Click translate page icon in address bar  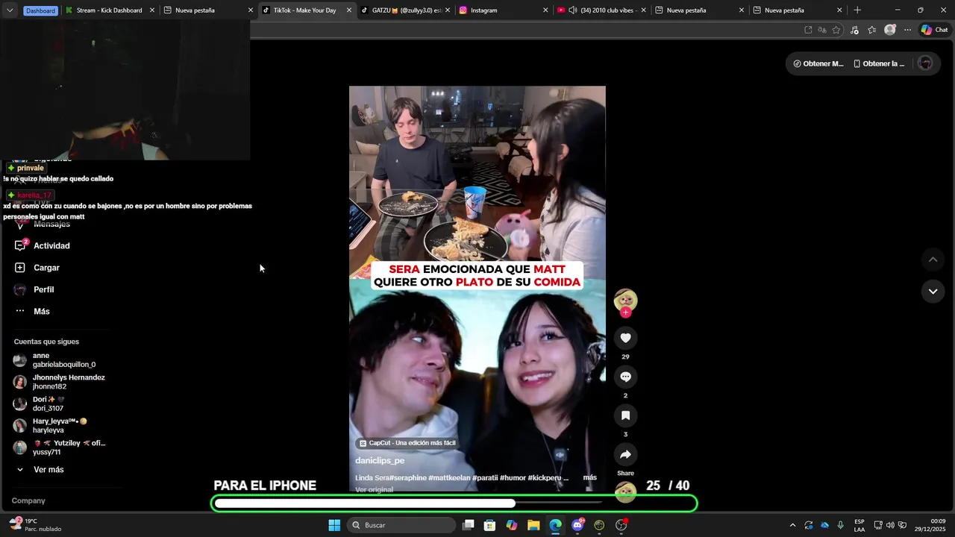pos(822,30)
